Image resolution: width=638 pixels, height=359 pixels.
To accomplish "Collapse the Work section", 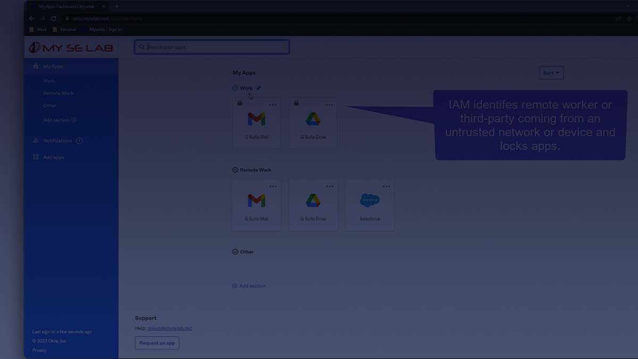I will point(235,88).
